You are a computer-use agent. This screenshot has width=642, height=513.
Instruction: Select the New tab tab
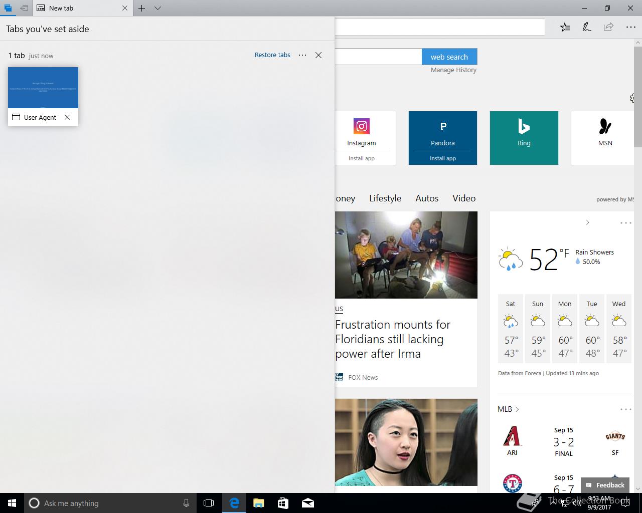coord(75,8)
